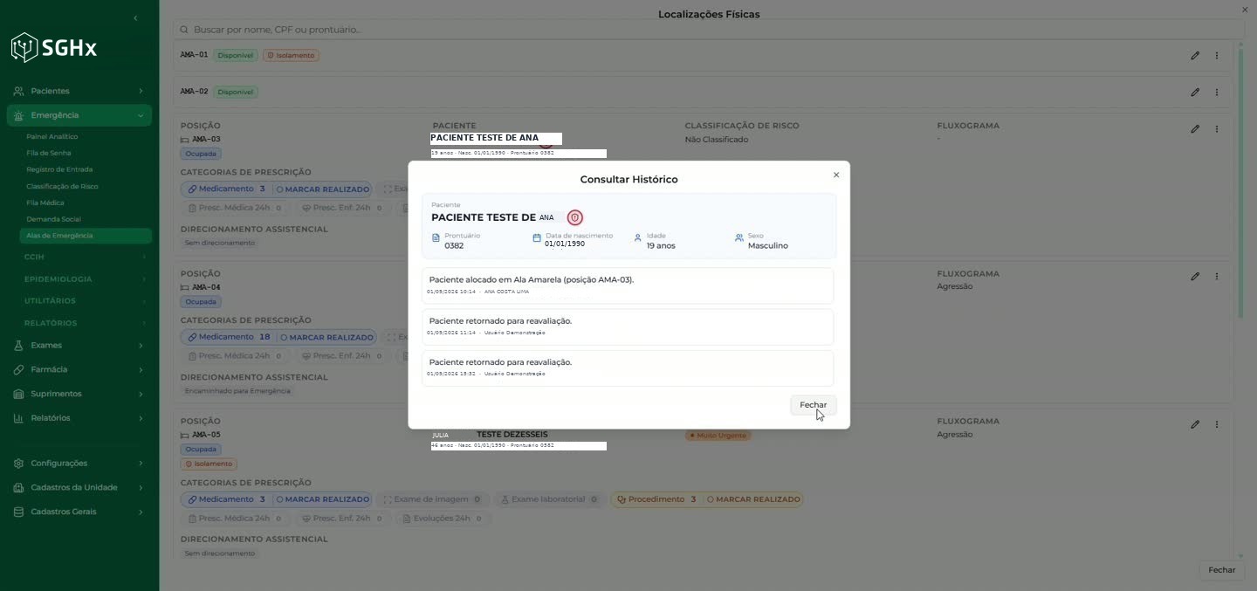
Task: Open Fila de Senha
Action: pyautogui.click(x=49, y=153)
